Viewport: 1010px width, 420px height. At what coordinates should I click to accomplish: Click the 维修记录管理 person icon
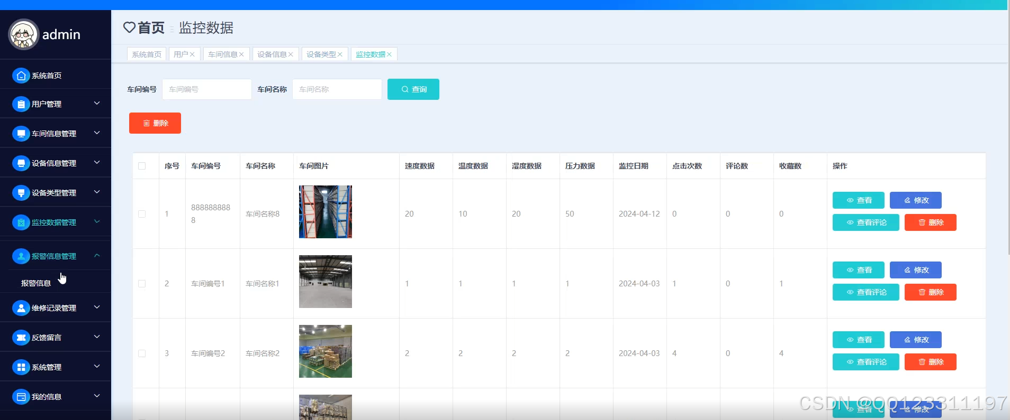tap(21, 308)
